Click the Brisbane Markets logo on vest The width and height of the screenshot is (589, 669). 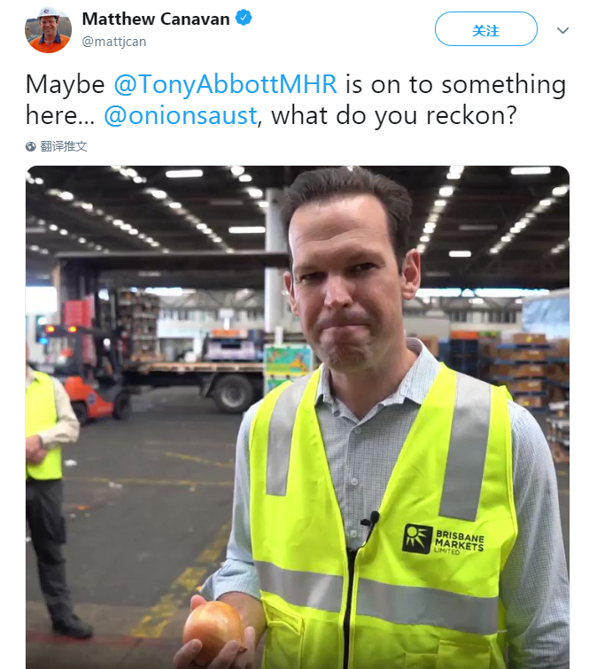tap(442, 541)
